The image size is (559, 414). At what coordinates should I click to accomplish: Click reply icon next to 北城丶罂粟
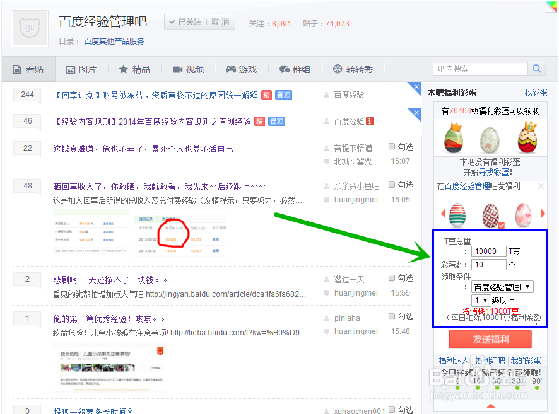coord(326,161)
